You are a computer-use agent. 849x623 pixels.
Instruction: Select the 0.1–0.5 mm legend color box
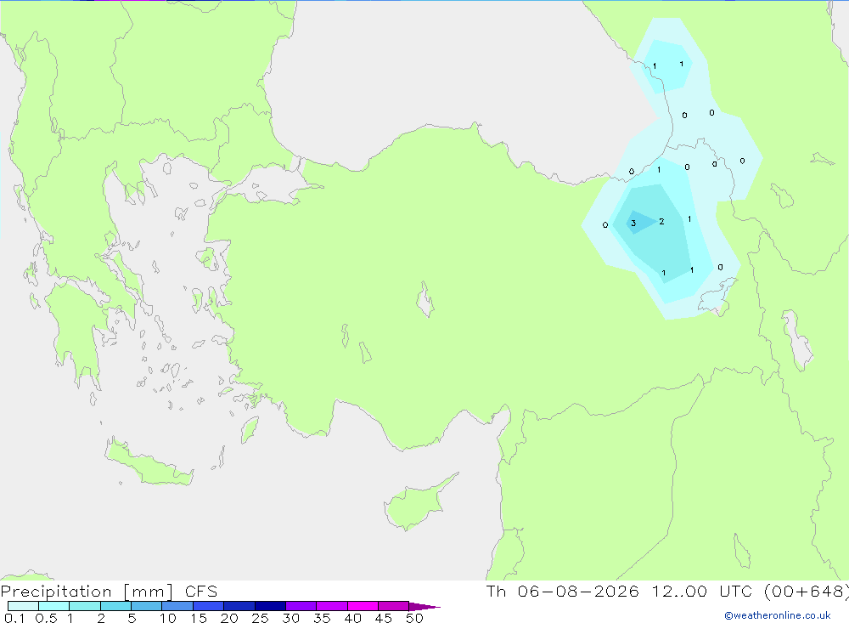pyautogui.click(x=23, y=606)
